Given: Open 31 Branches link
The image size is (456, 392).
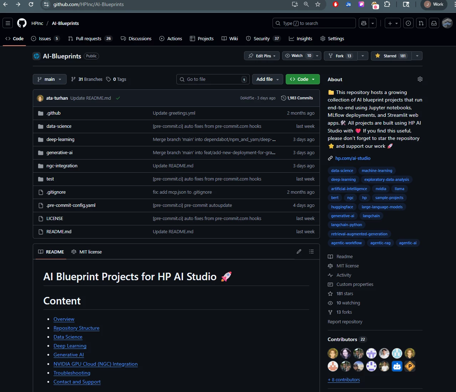Looking at the screenshot, I should tap(87, 79).
